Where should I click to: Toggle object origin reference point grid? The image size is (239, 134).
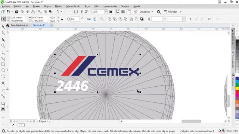pyautogui.click(x=3, y=19)
